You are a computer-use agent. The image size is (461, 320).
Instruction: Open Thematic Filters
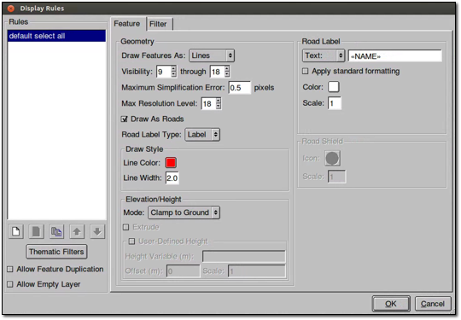pyautogui.click(x=56, y=252)
